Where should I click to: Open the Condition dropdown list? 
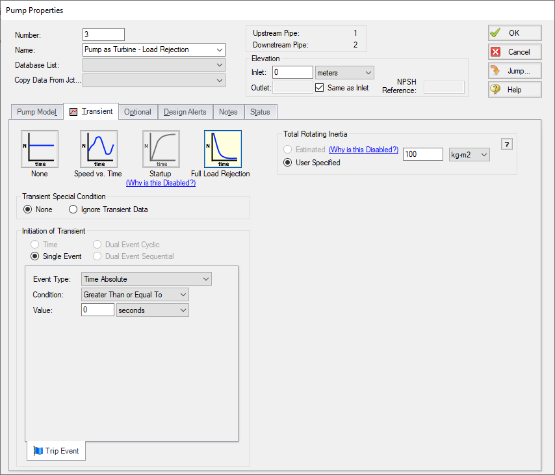click(x=135, y=295)
